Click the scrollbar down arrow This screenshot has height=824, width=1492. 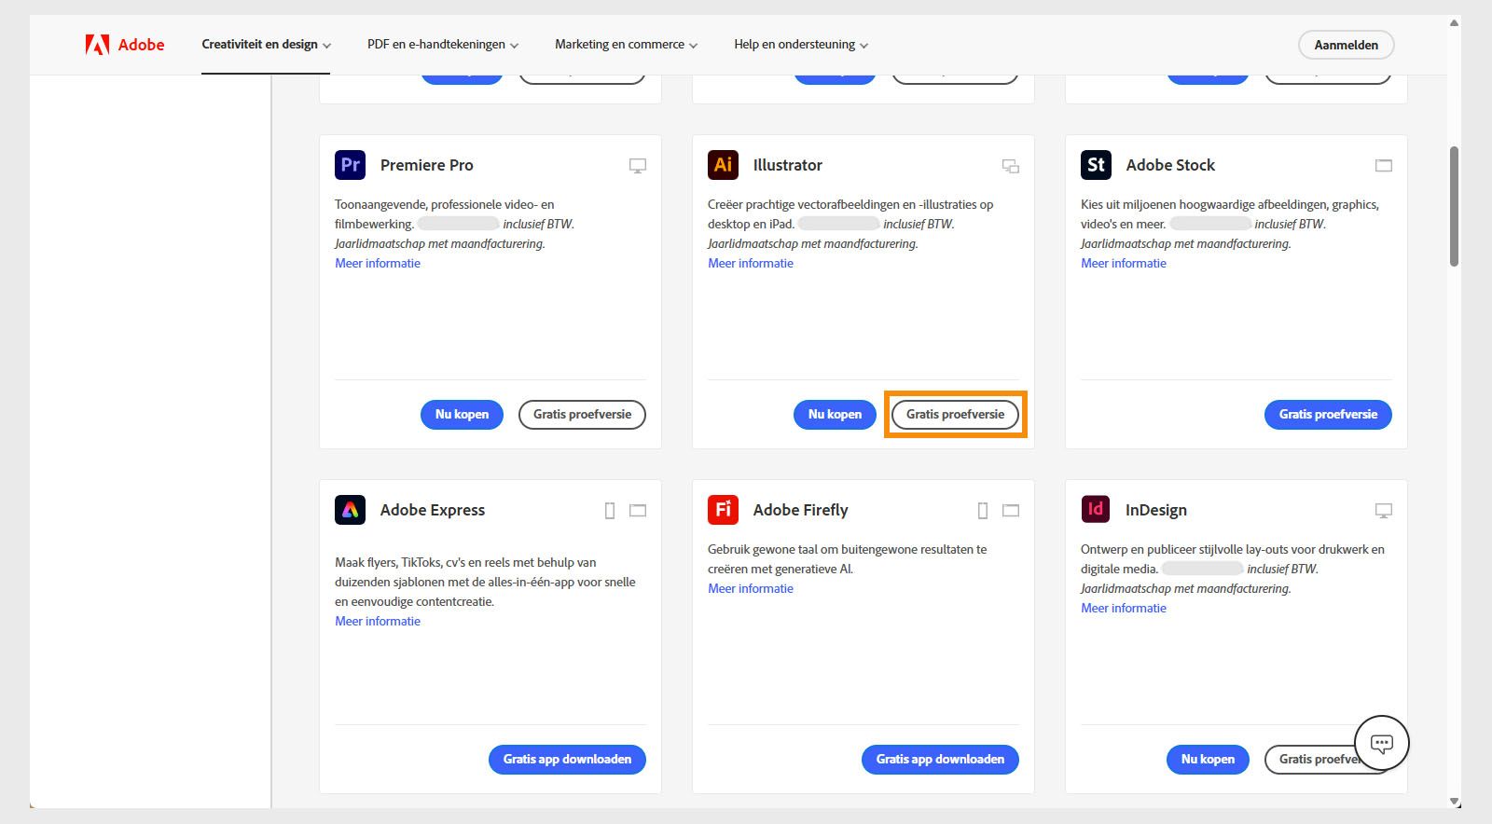click(x=1454, y=801)
